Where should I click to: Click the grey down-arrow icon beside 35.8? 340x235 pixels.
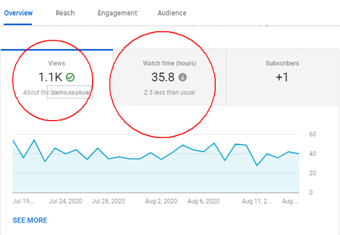(182, 77)
